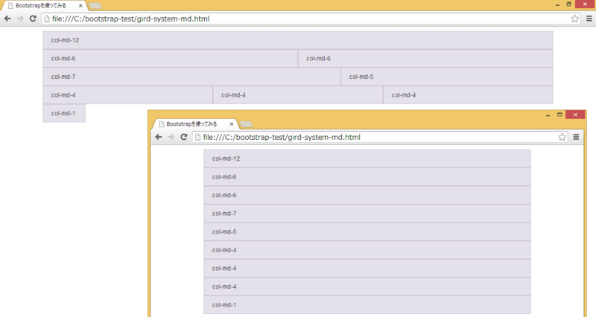
Task: Star the page in front browser window
Action: (562, 137)
